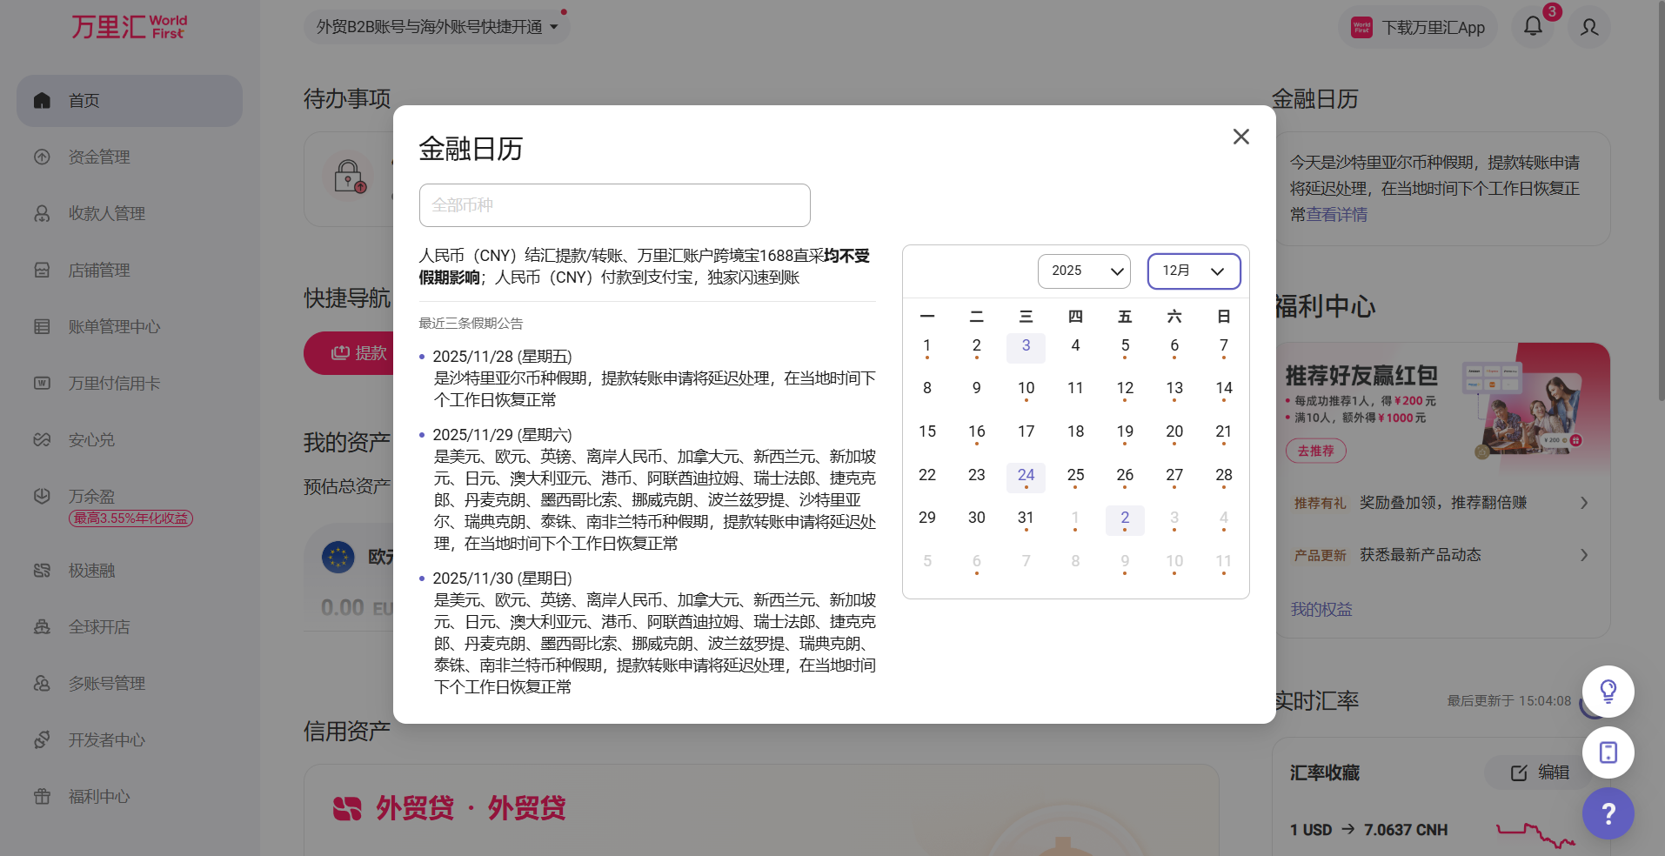This screenshot has width=1665, height=856.
Task: Open the mobile device floating icon
Action: pos(1608,752)
